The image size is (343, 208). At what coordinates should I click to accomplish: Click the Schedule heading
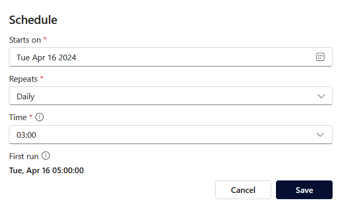[33, 20]
